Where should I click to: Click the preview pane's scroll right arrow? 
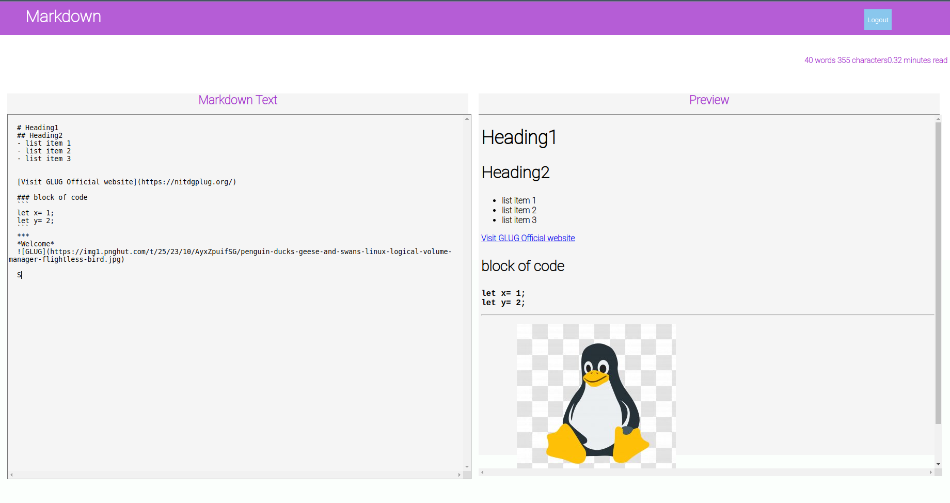click(931, 472)
